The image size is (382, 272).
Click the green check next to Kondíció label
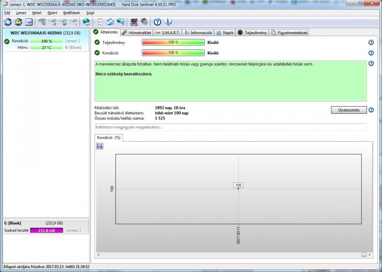(97, 53)
